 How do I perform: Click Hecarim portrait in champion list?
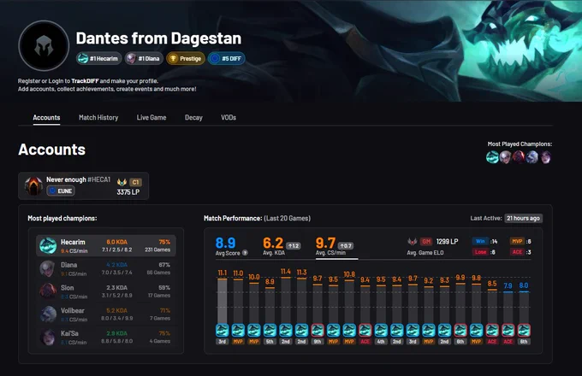(x=48, y=245)
